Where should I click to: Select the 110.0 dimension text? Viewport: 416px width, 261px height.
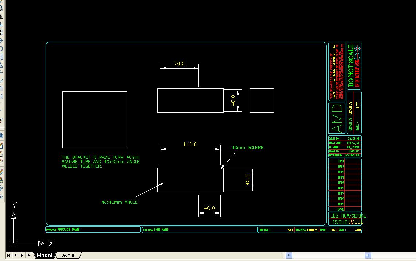coord(190,144)
